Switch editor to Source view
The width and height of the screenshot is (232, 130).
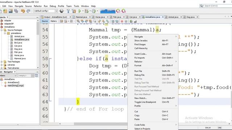45,21
